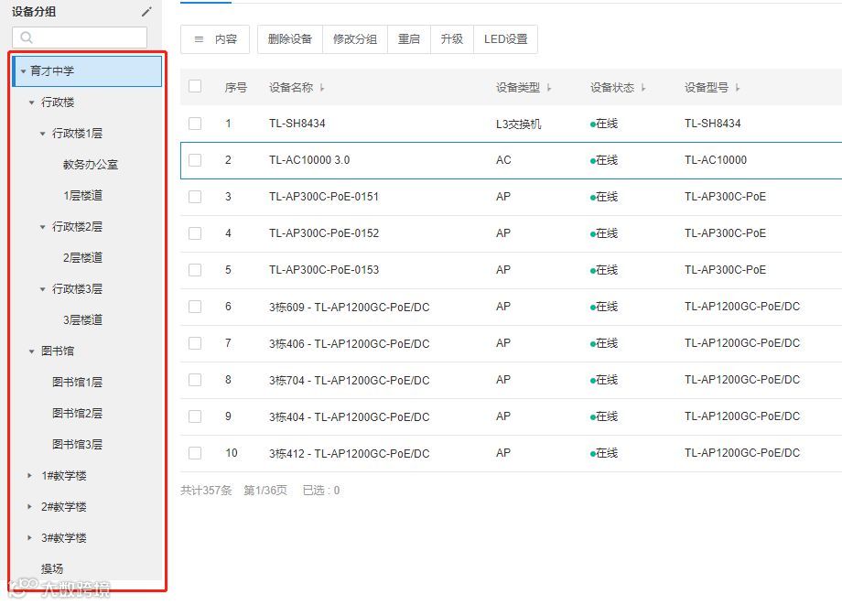The height and width of the screenshot is (605, 842).
Task: Click the 共计357条 total count text
Action: pyautogui.click(x=206, y=490)
